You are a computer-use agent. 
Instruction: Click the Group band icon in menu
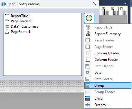(x=88, y=85)
